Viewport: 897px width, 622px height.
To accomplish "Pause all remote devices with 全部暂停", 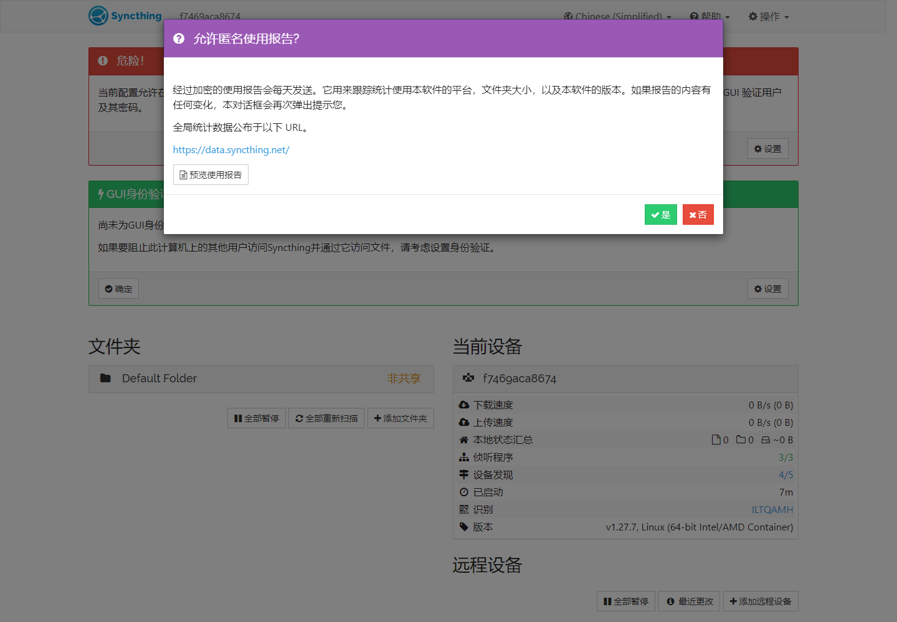I will [x=626, y=601].
